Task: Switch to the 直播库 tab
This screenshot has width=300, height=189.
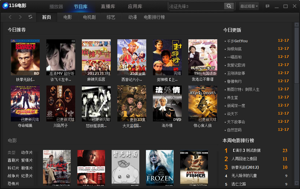Action: coord(108,7)
